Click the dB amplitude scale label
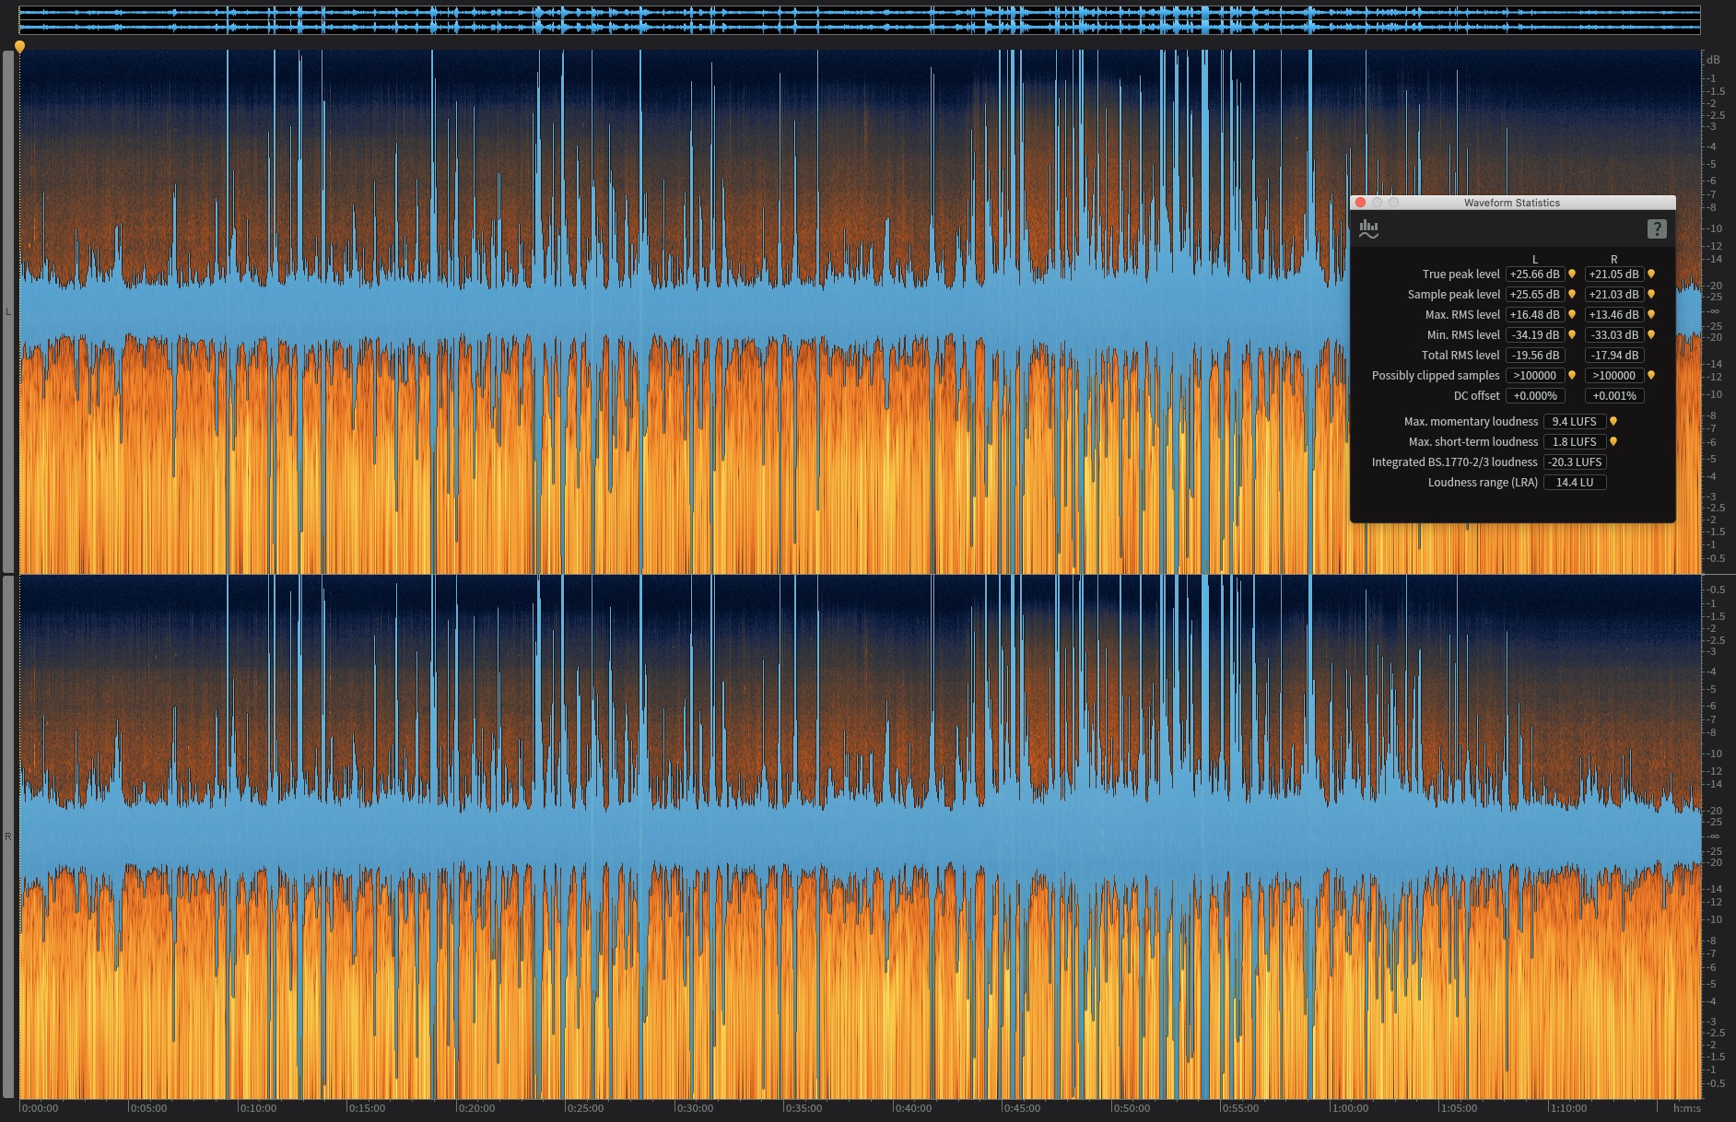The height and width of the screenshot is (1122, 1736). [x=1713, y=60]
